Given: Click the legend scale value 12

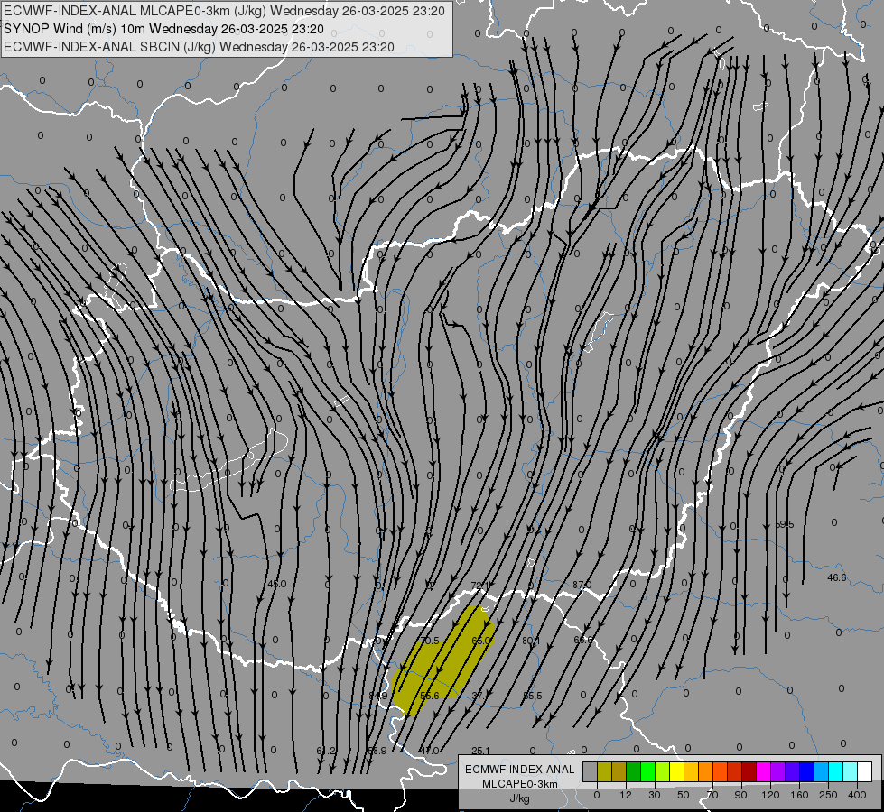Looking at the screenshot, I should point(626,795).
